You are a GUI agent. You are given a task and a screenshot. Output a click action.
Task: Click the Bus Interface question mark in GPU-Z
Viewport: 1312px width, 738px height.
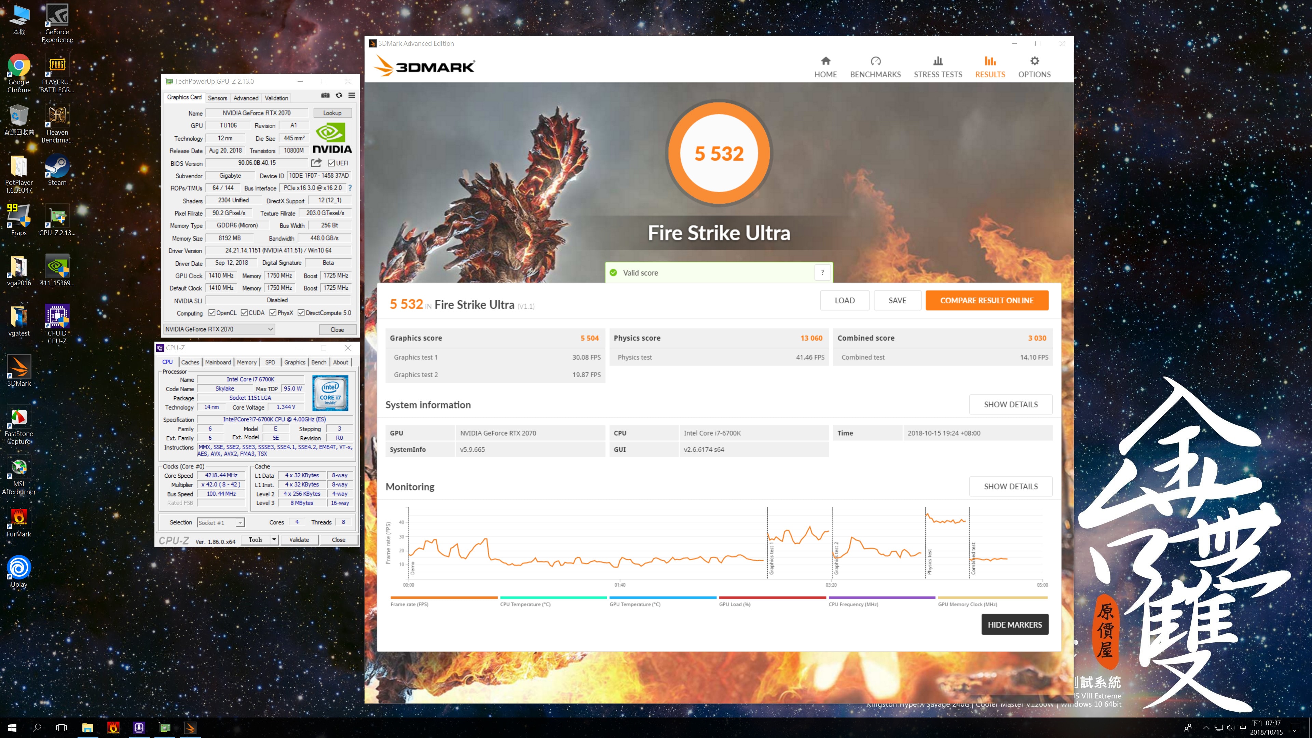pyautogui.click(x=350, y=188)
